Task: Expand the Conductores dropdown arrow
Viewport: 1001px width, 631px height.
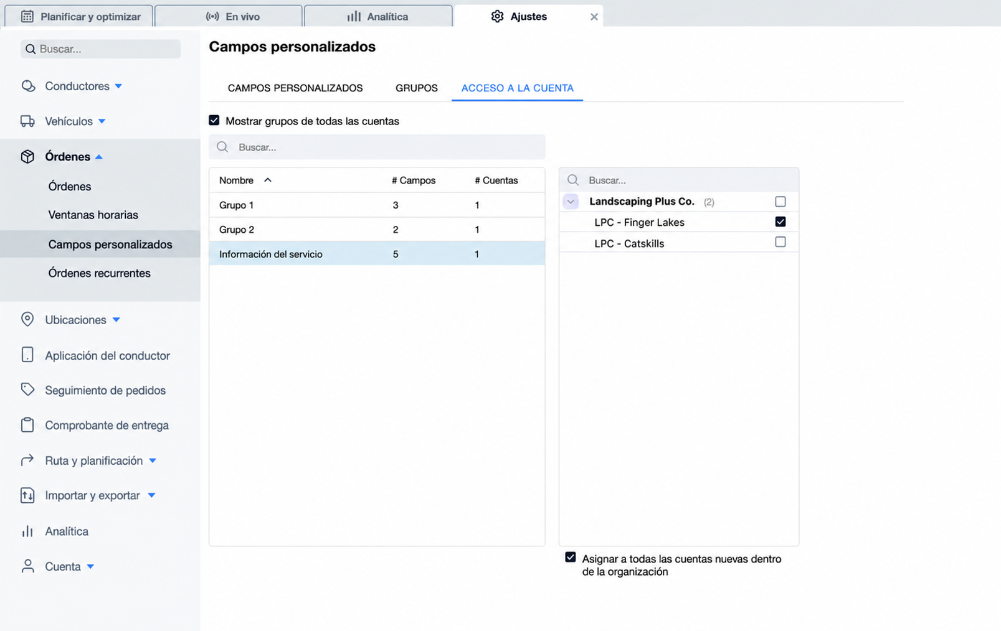Action: coord(118,86)
